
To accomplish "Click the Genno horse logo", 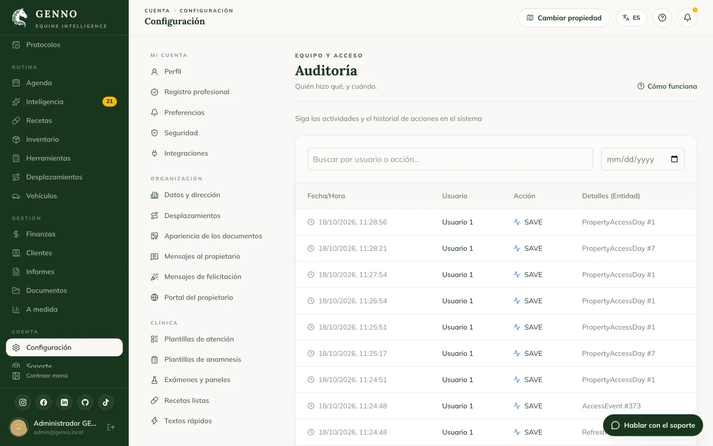I will tap(20, 18).
